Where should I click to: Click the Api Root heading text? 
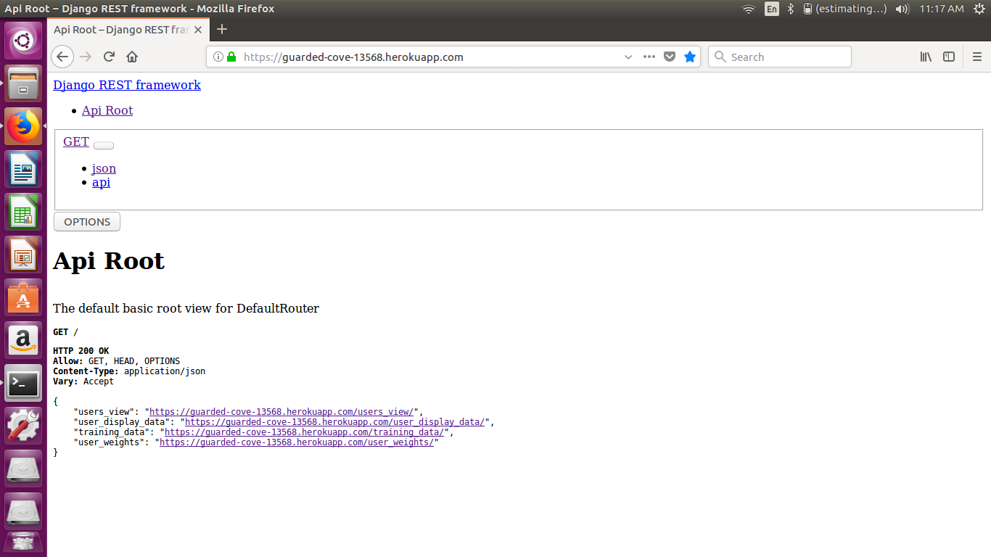109,260
